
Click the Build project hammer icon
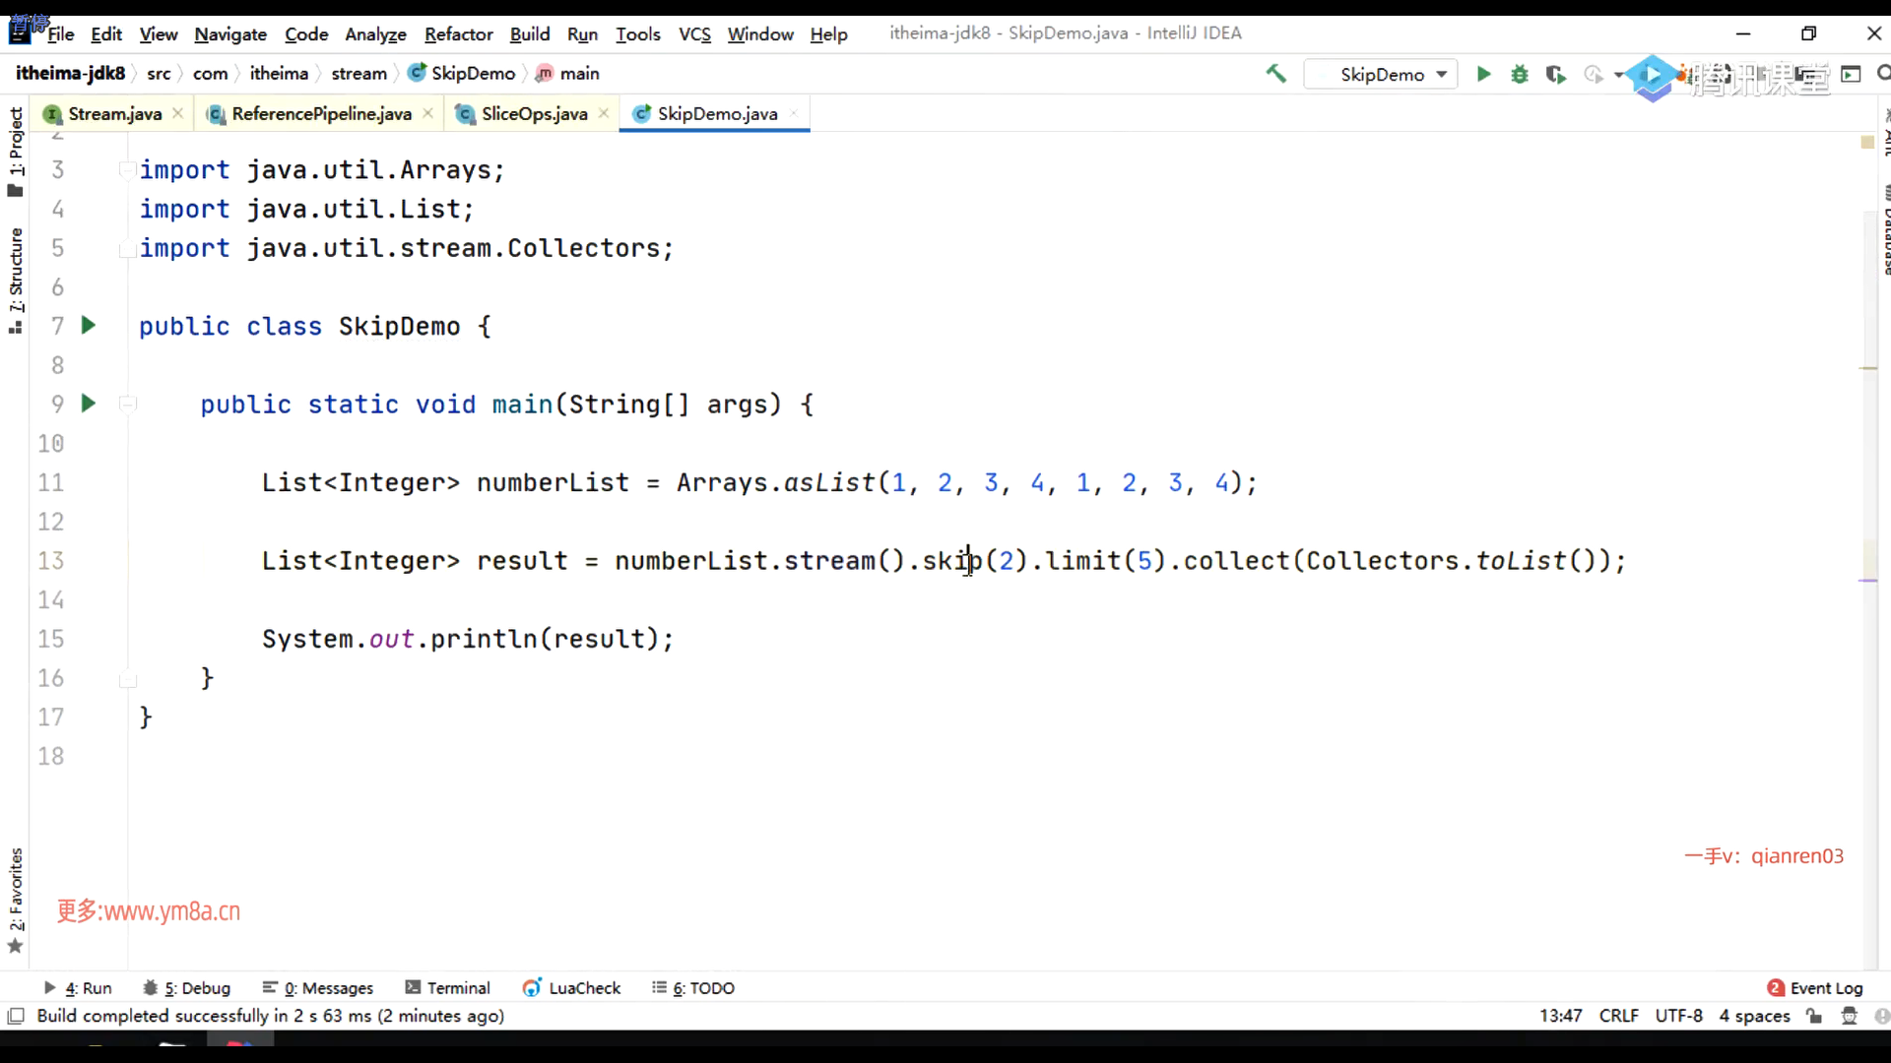coord(1276,74)
